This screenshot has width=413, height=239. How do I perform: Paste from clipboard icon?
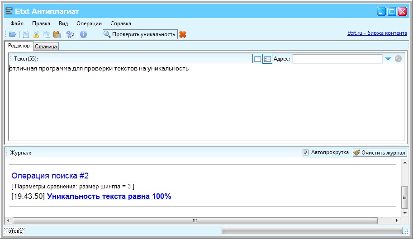click(x=57, y=34)
